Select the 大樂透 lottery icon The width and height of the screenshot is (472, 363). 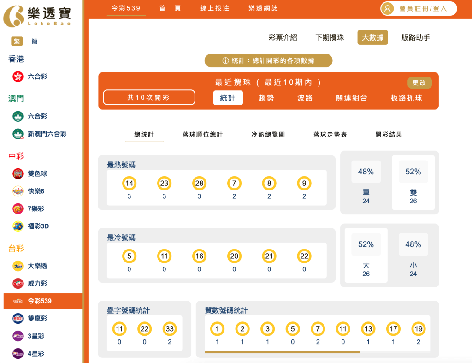click(x=17, y=266)
